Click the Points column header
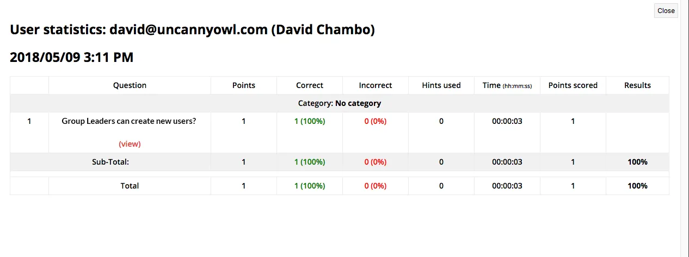 click(243, 85)
